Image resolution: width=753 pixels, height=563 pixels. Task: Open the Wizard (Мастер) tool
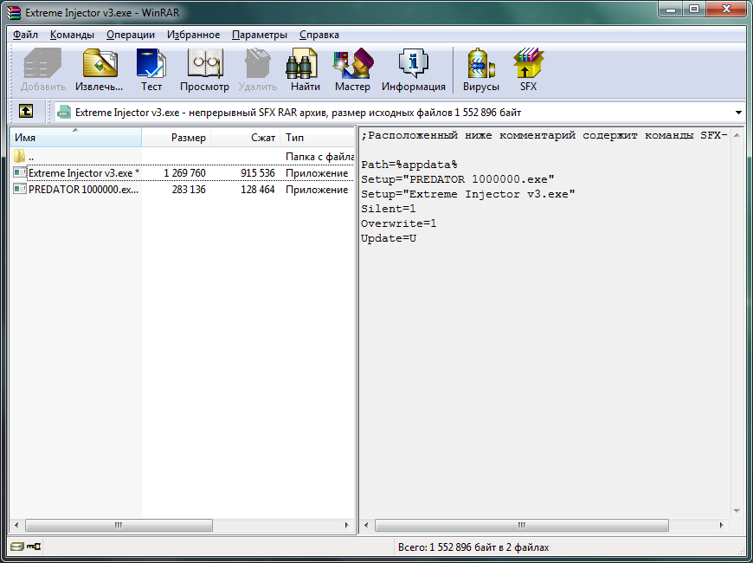(352, 70)
